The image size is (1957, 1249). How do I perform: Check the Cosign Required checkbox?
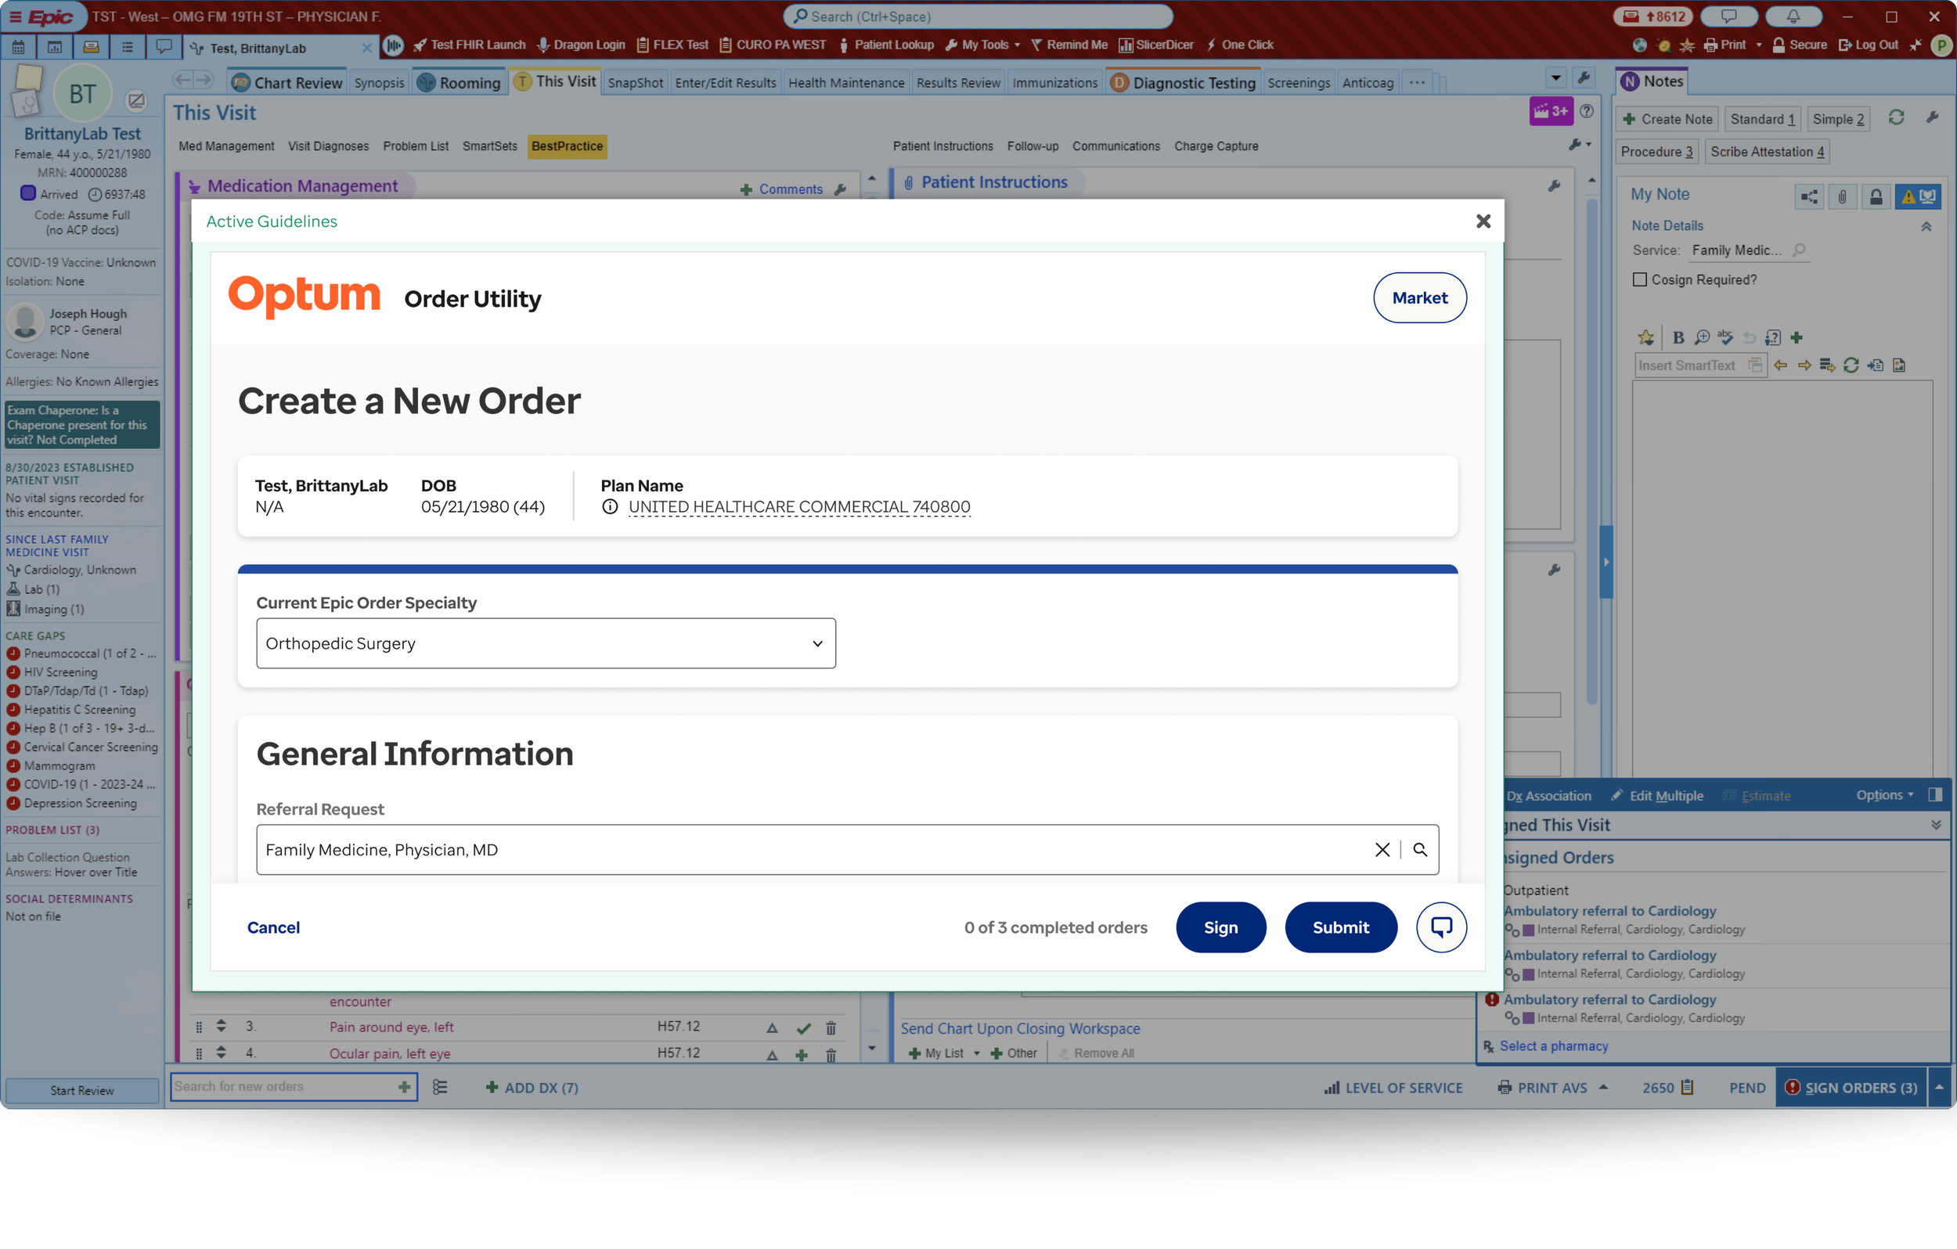pyautogui.click(x=1639, y=279)
